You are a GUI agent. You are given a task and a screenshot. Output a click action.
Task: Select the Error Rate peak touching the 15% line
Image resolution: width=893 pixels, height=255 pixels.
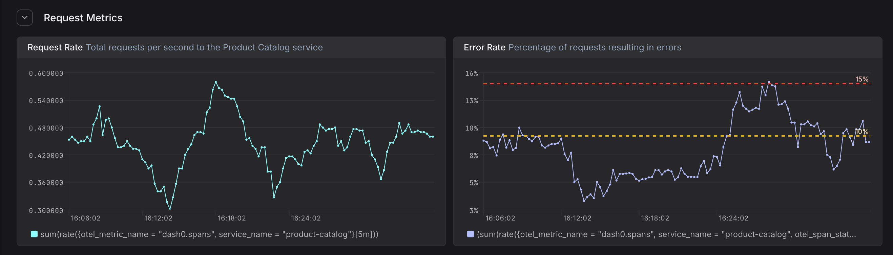tap(769, 82)
